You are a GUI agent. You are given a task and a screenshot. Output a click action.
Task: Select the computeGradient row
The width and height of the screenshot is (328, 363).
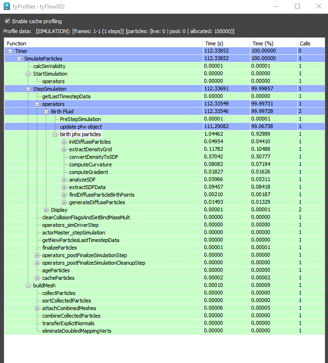(x=164, y=172)
